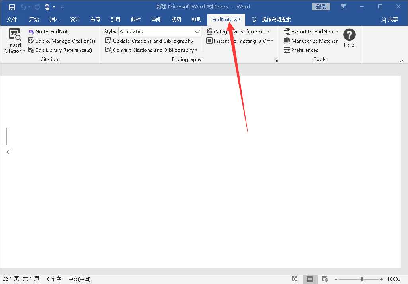Switch to Read Mode view icon
Image resolution: width=408 pixels, height=284 pixels.
295,279
